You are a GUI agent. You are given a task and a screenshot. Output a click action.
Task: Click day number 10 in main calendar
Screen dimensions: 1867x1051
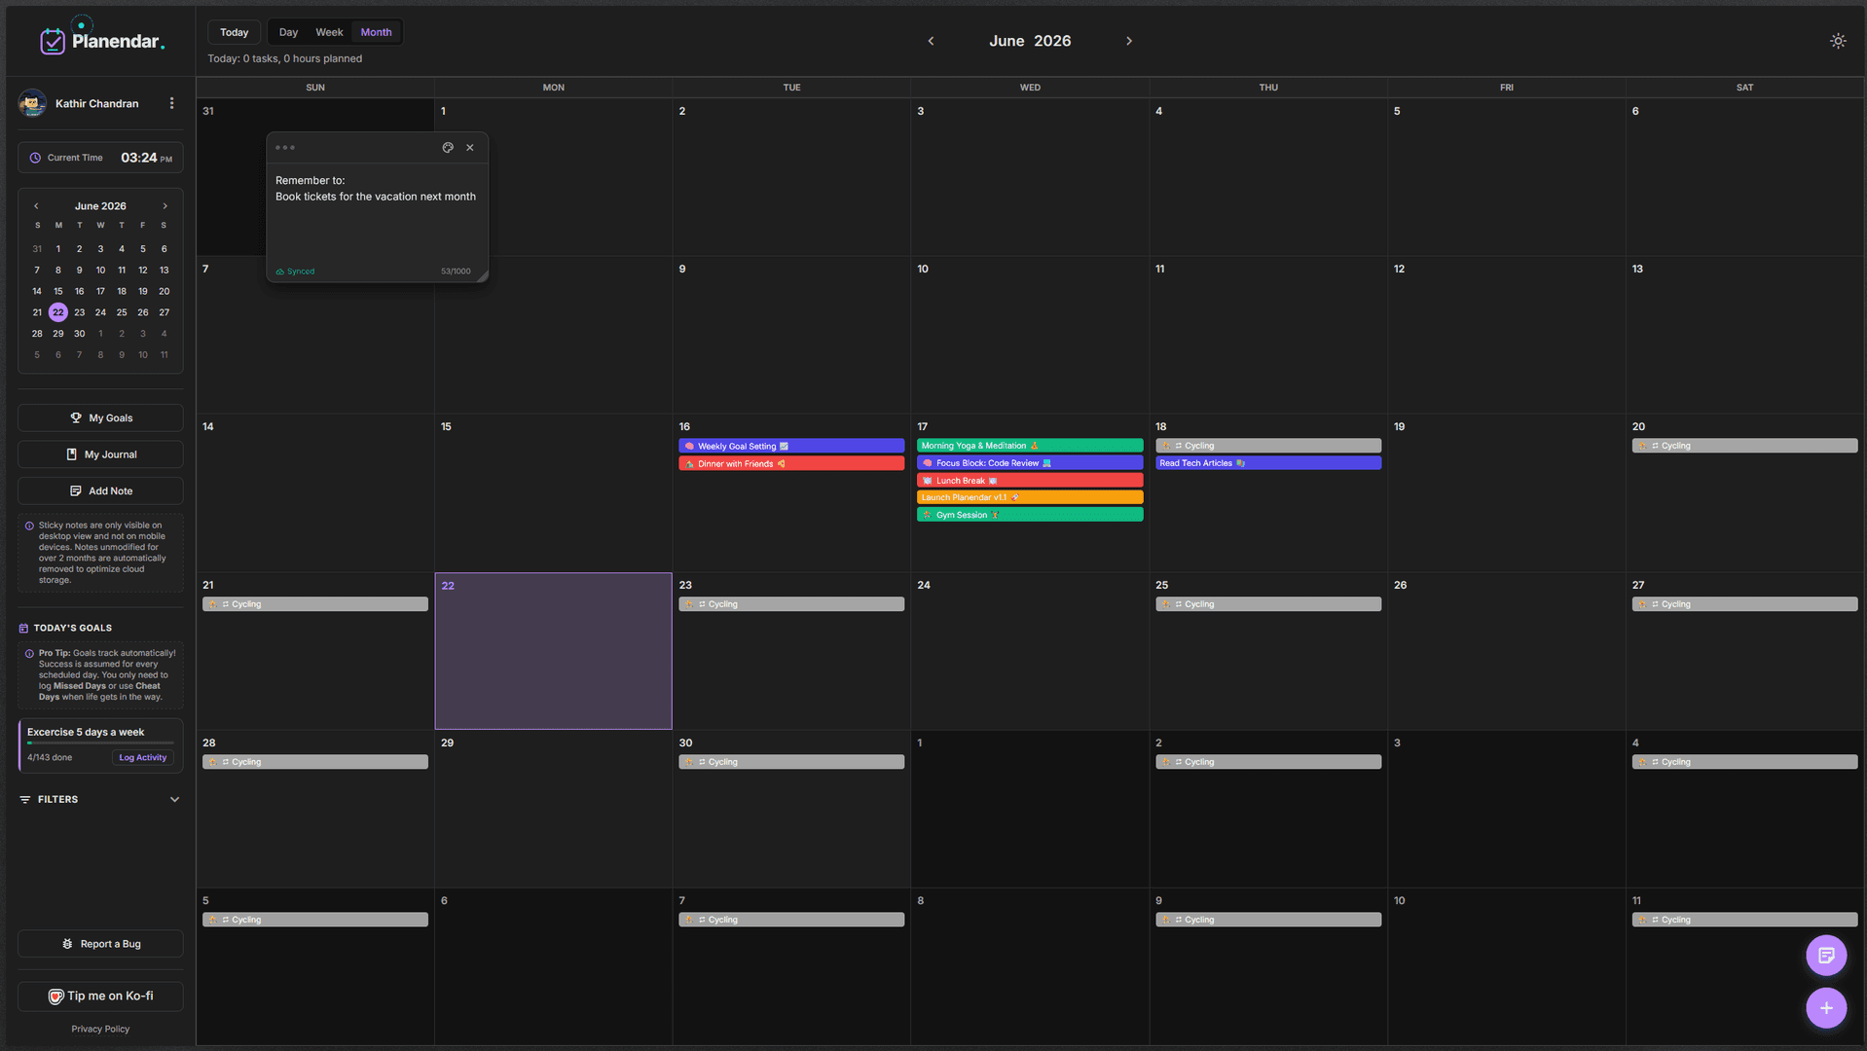tap(923, 269)
